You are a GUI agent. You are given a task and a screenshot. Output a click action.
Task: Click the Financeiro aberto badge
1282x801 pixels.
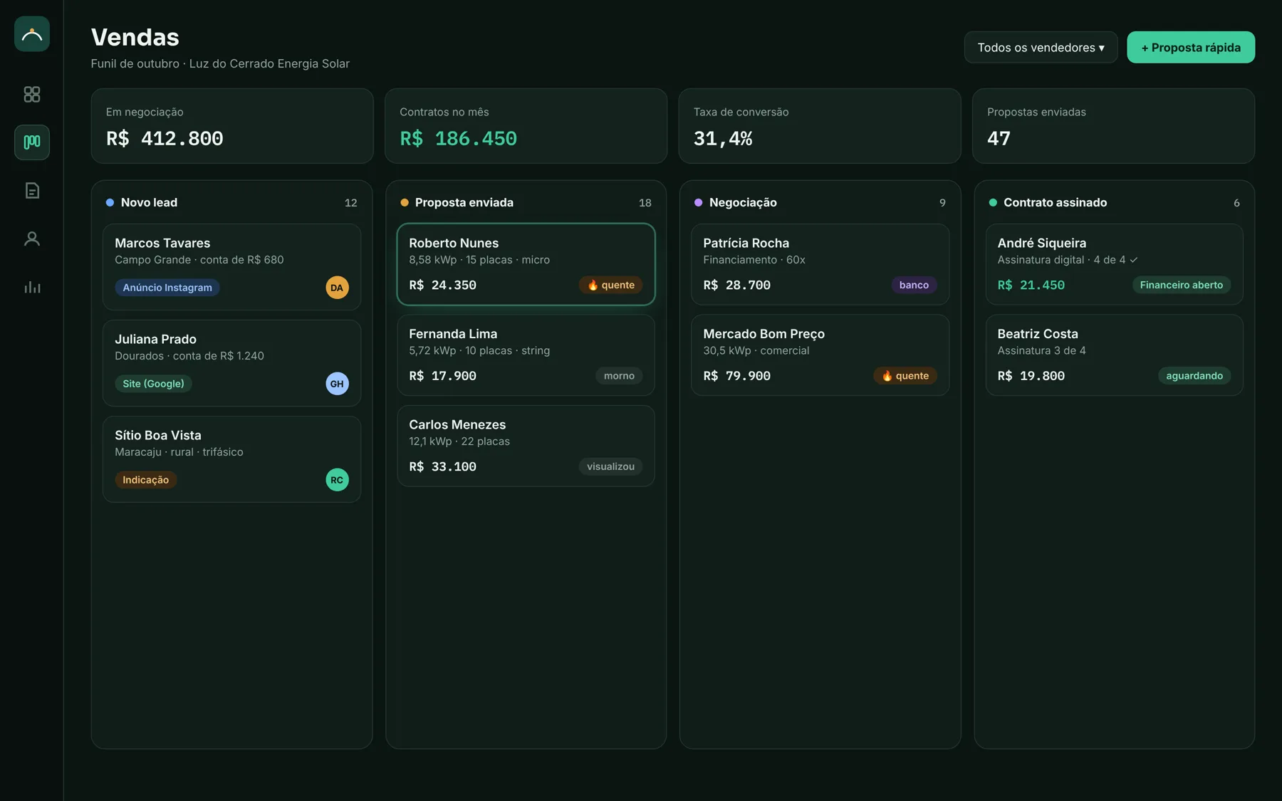click(x=1181, y=285)
